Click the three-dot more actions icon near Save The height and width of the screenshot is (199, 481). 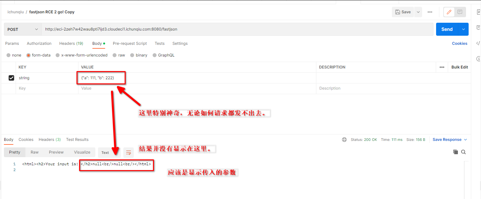click(430, 12)
